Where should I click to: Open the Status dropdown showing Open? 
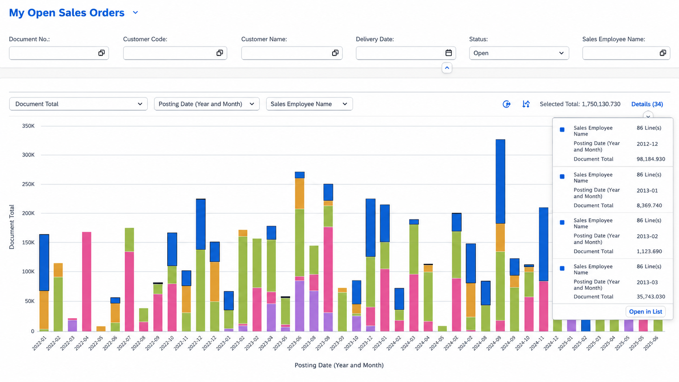519,53
